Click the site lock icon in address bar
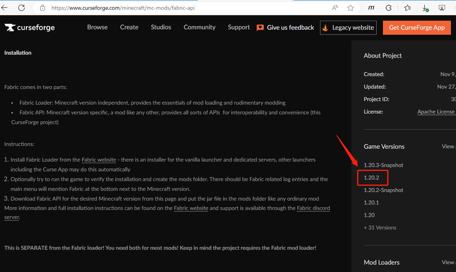The height and width of the screenshot is (272, 456). (43, 8)
